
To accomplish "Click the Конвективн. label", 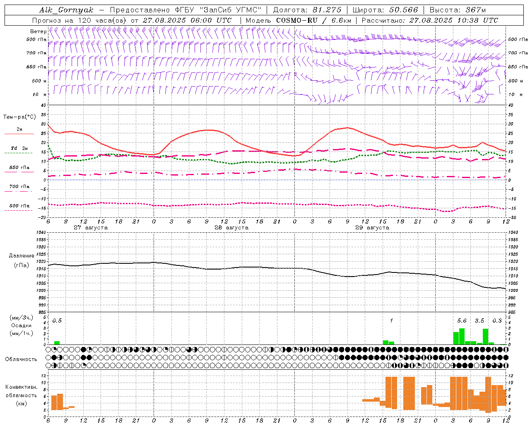I will click(x=21, y=387).
